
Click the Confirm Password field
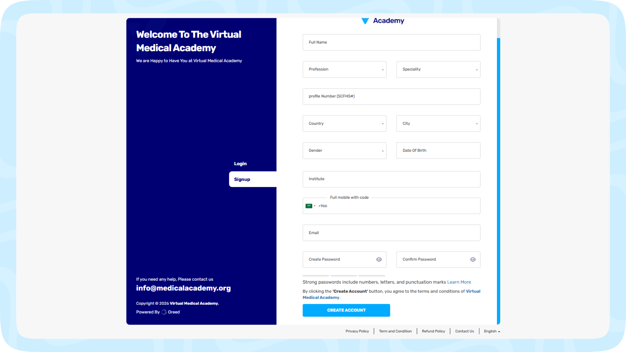(x=438, y=260)
